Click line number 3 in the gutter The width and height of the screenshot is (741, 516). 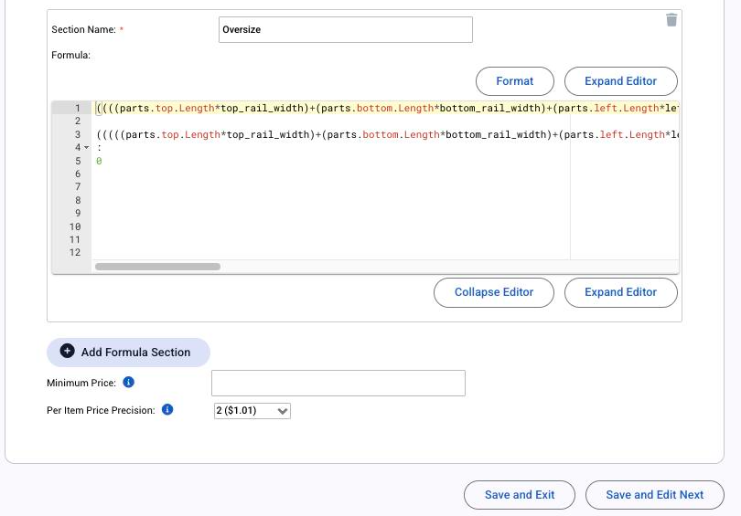[78, 134]
